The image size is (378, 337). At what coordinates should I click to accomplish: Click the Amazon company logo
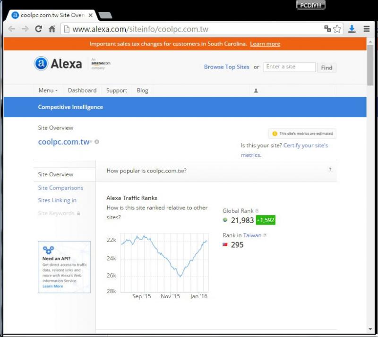pyautogui.click(x=101, y=64)
